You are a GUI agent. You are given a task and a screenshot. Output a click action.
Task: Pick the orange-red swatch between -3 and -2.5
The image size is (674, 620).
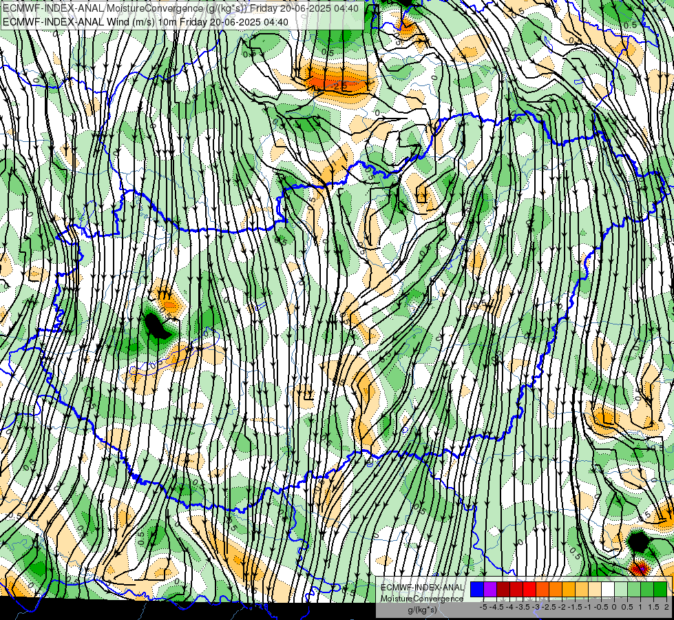543,589
